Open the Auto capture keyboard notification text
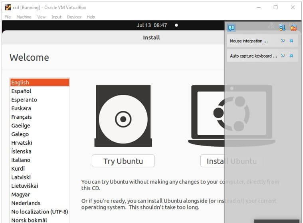The width and height of the screenshot is (303, 223). pyautogui.click(x=253, y=56)
